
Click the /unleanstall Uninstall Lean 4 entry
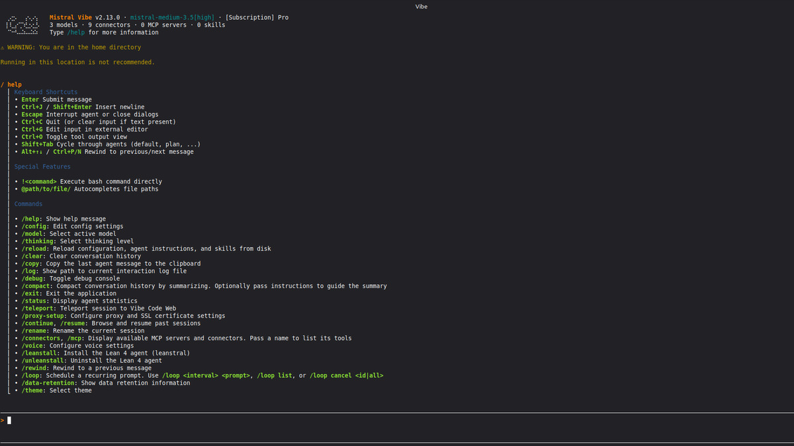pos(88,360)
